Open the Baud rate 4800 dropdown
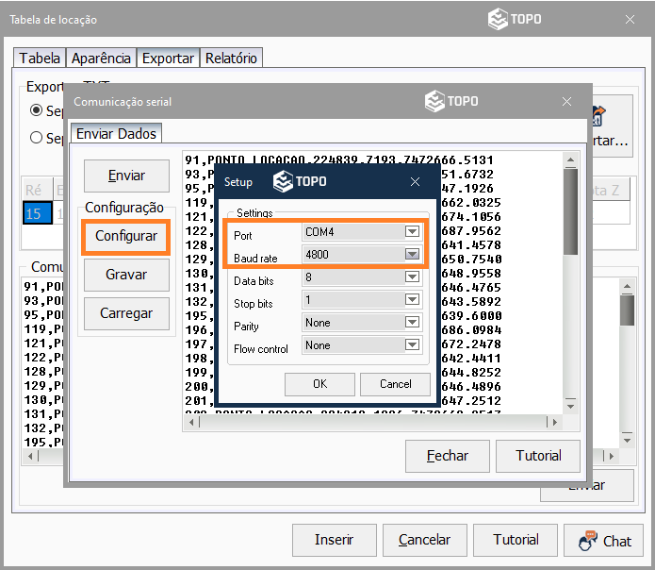 tap(411, 254)
